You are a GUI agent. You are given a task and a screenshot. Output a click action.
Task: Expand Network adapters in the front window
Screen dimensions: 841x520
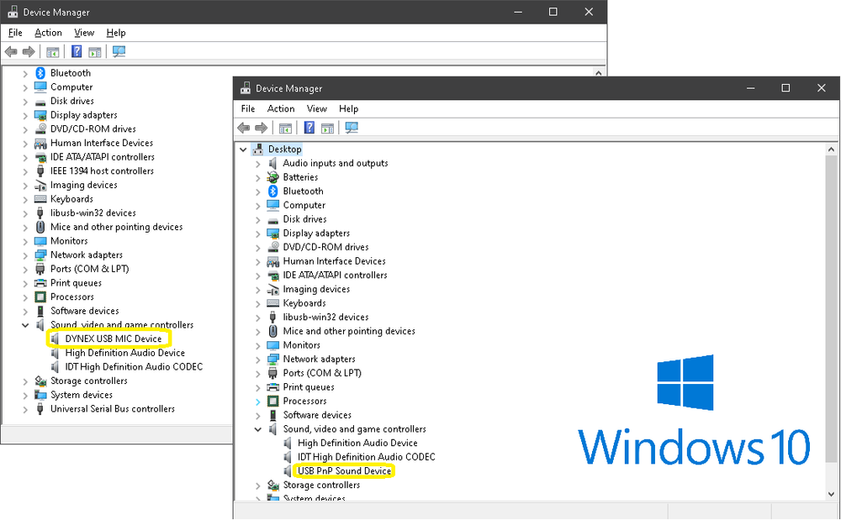pos(258,360)
